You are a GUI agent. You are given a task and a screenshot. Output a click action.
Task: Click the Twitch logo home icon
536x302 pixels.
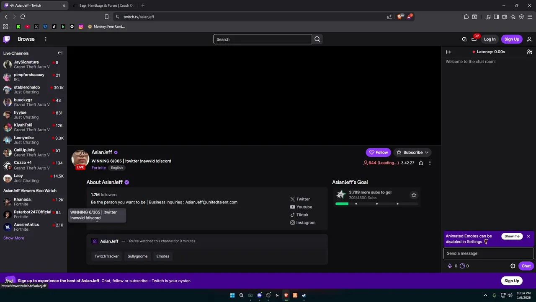pyautogui.click(x=7, y=39)
